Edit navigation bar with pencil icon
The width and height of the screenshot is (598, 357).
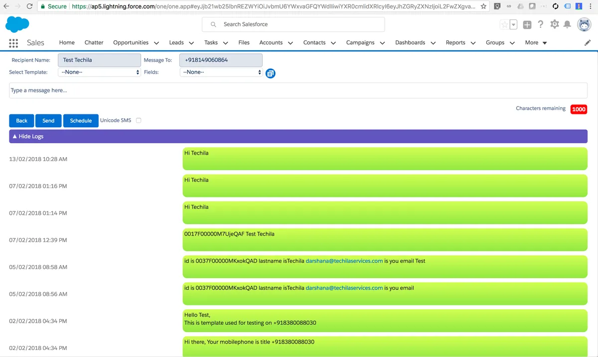588,43
